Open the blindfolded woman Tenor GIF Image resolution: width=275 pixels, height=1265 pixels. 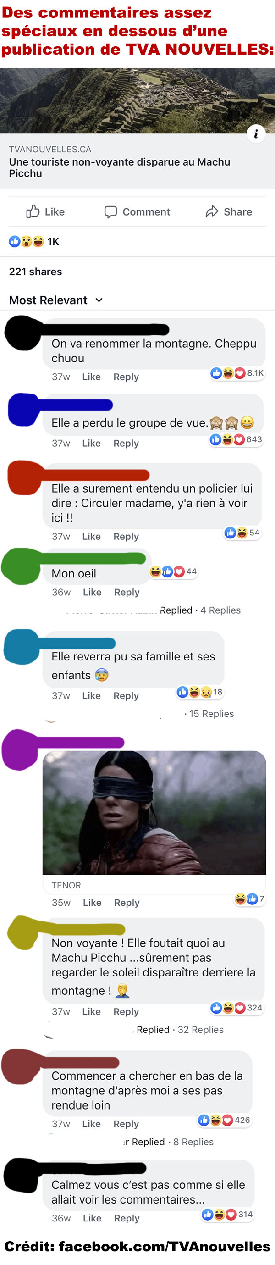pos(154,812)
